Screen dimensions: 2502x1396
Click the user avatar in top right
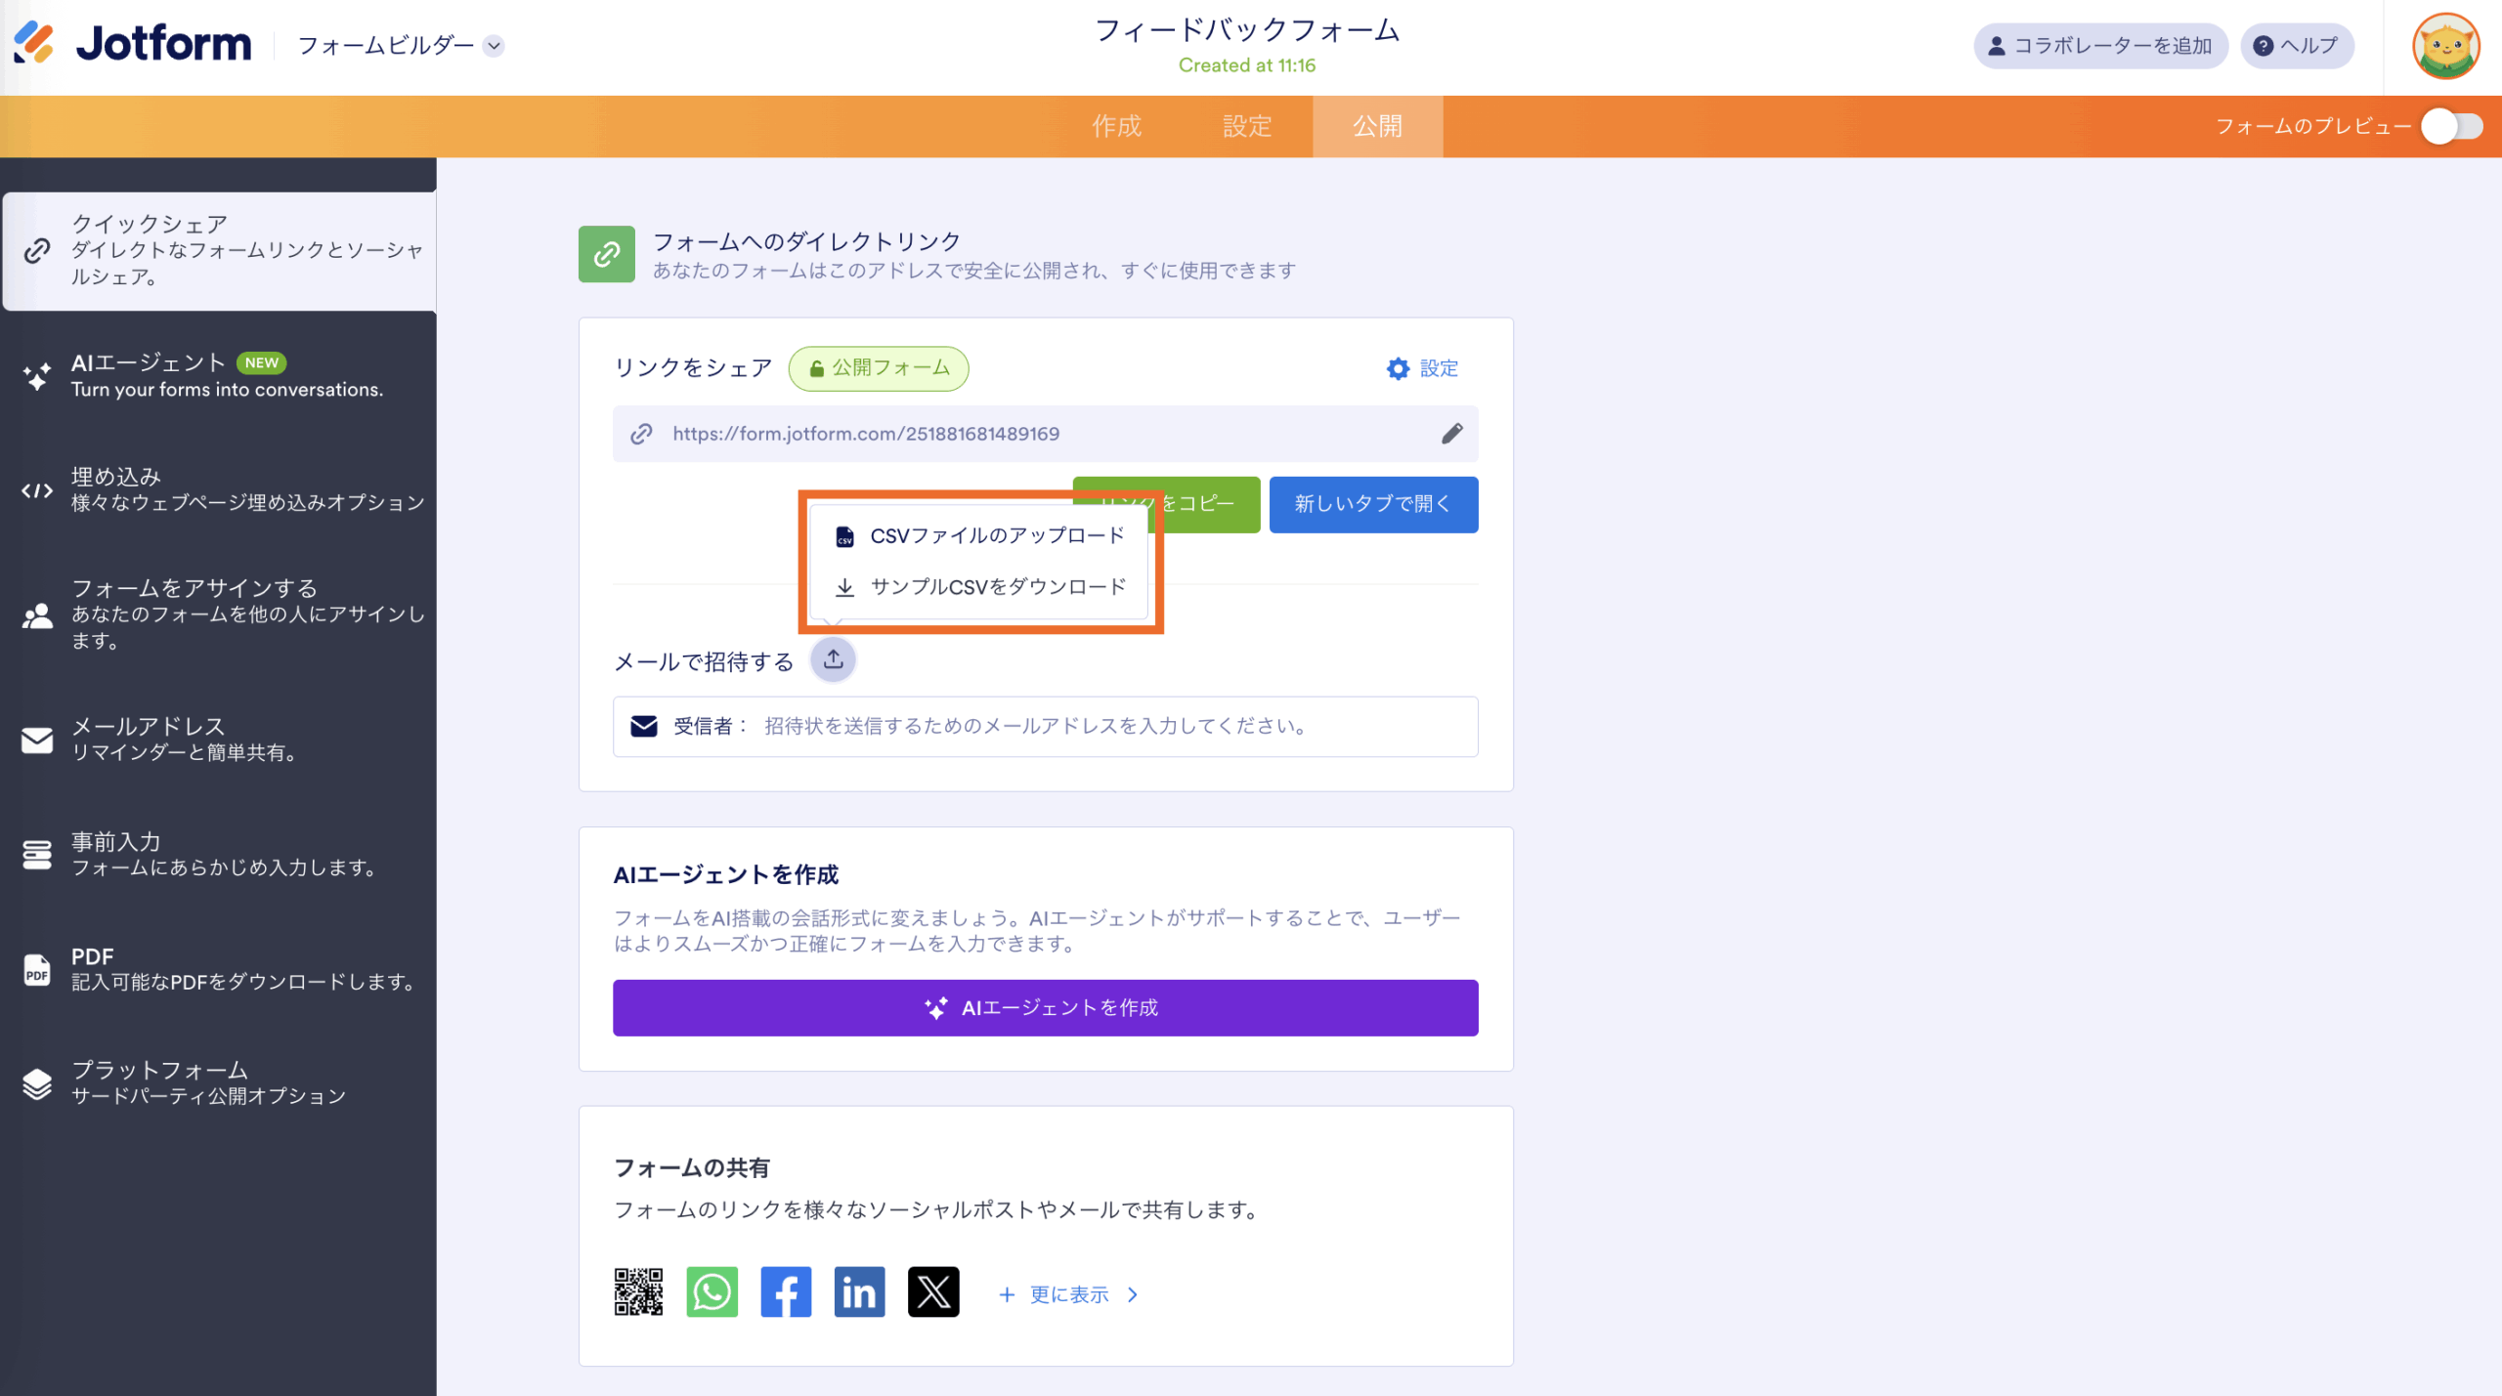(x=2445, y=46)
